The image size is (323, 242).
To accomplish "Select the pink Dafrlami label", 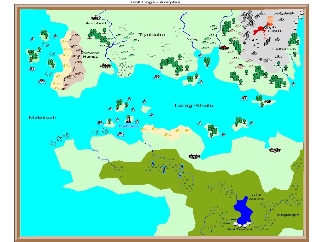I will 129,126.
